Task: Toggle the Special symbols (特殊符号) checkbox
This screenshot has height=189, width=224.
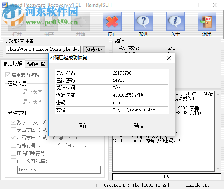Action: (13, 145)
